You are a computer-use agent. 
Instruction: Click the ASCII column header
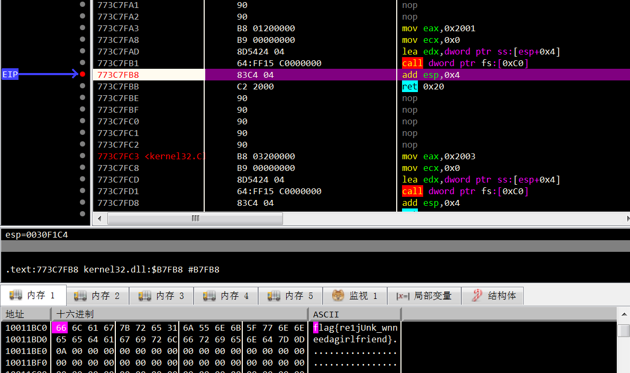(x=355, y=314)
